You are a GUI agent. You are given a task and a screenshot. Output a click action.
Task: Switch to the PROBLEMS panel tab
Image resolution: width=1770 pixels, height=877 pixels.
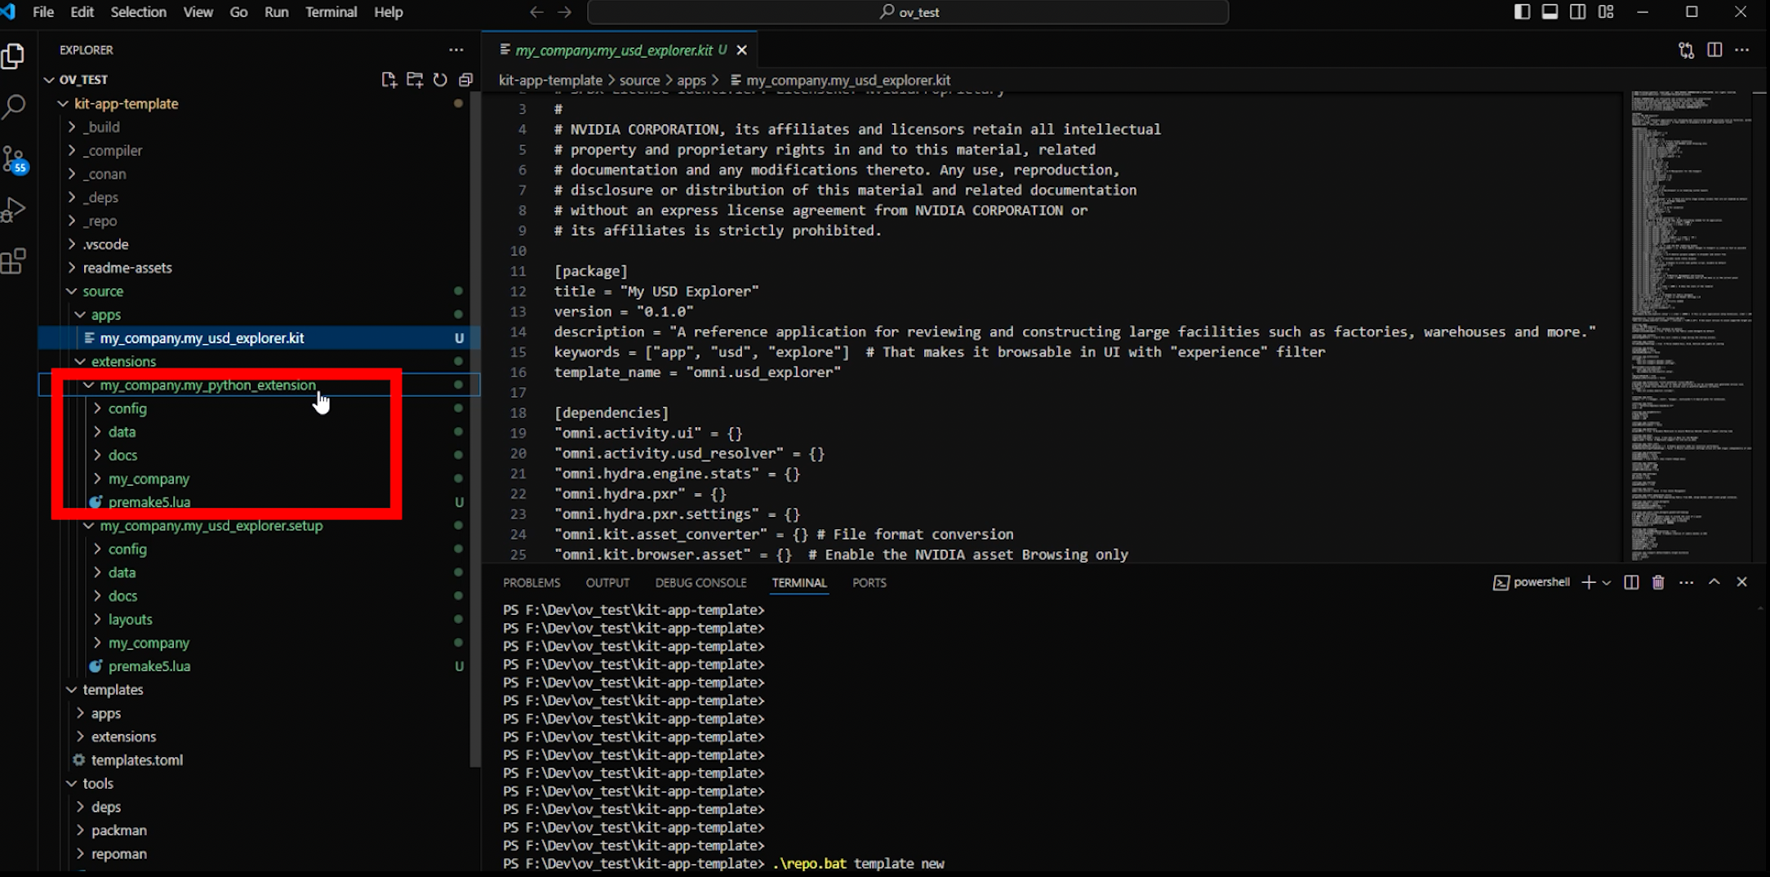pos(531,582)
